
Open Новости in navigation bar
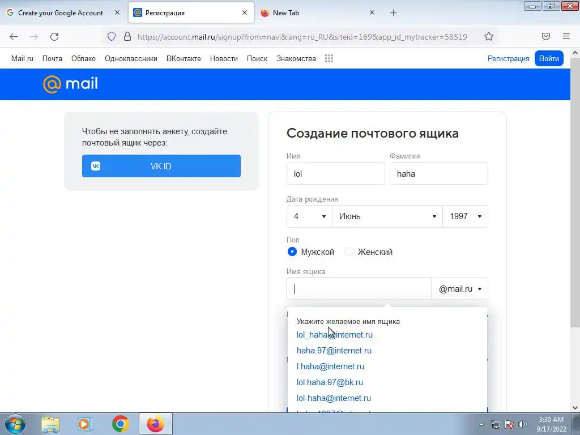pyautogui.click(x=224, y=58)
